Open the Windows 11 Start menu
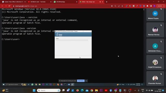Viewport: 166px width, 93px height. (x=34, y=90)
